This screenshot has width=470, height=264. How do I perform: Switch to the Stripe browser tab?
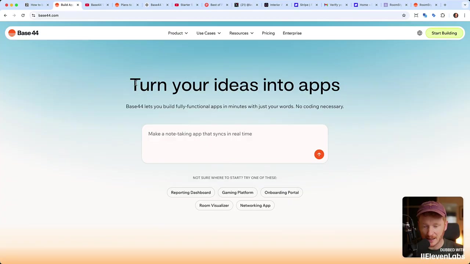pyautogui.click(x=304, y=5)
